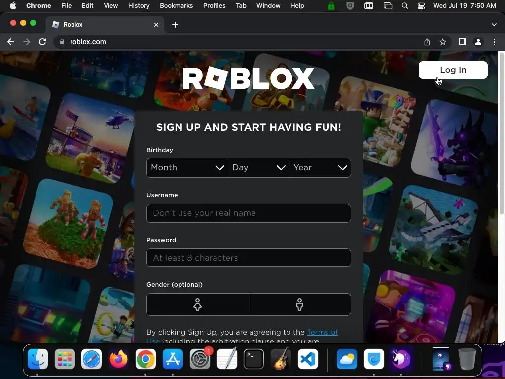This screenshot has width=505, height=379.
Task: Open the Apple menu
Action: coord(12,5)
